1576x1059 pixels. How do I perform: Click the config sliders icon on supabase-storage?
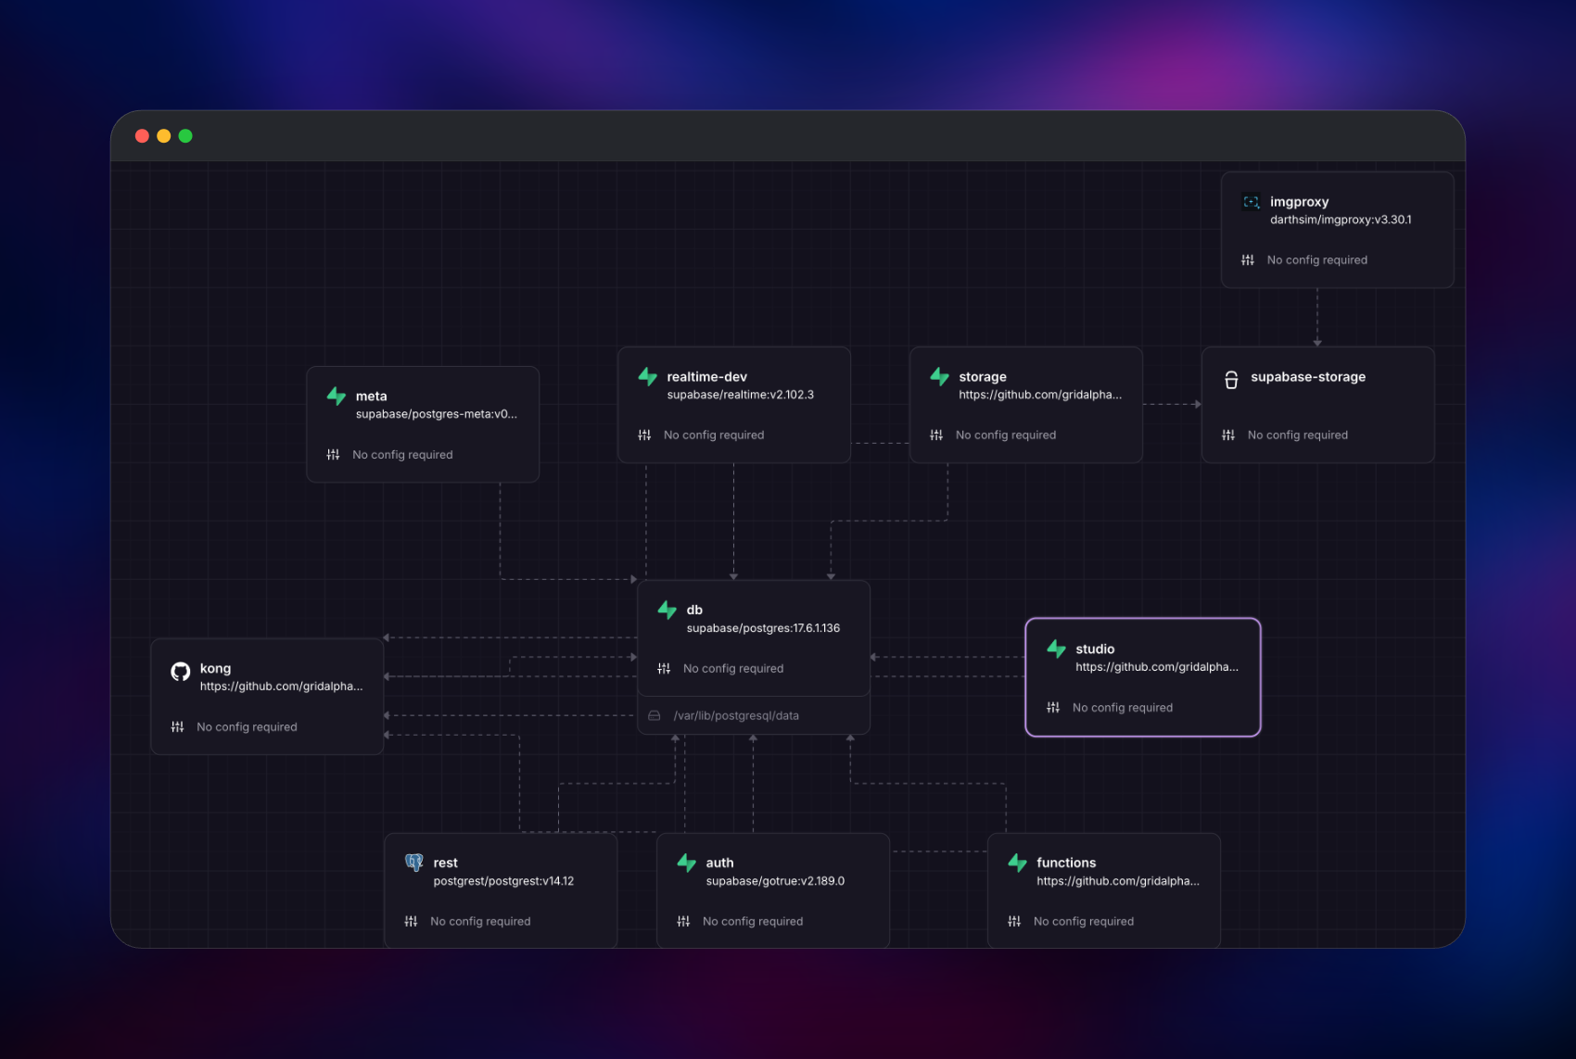pyautogui.click(x=1228, y=435)
